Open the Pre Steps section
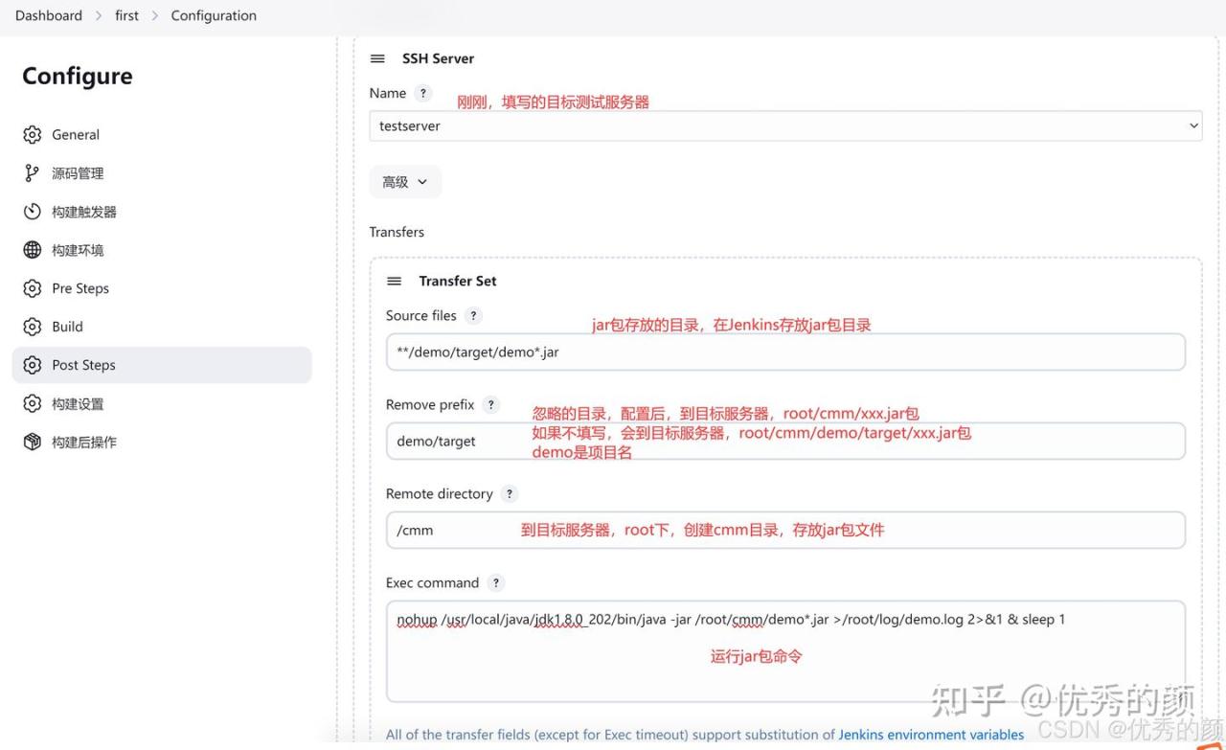The image size is (1226, 750). click(80, 288)
